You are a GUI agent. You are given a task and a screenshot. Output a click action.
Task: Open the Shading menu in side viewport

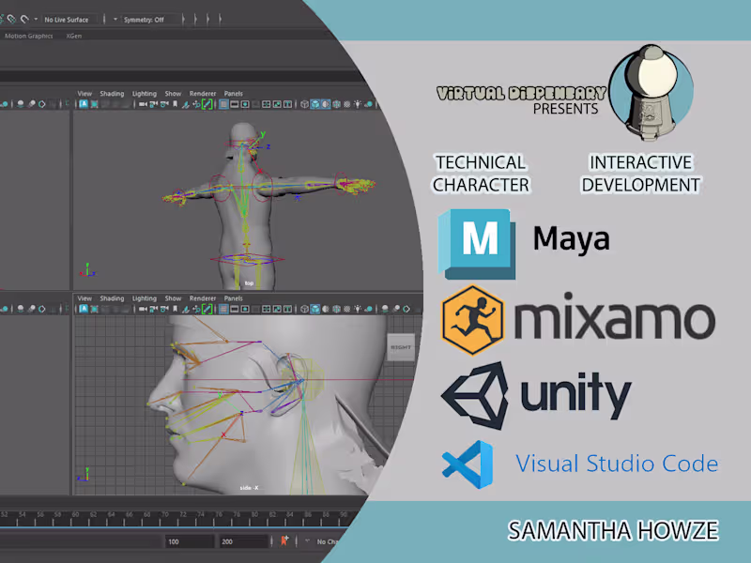click(x=112, y=298)
